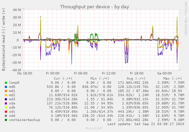Select the sdc legend label
The width and height of the screenshot is (189, 132).
tap(12, 112)
